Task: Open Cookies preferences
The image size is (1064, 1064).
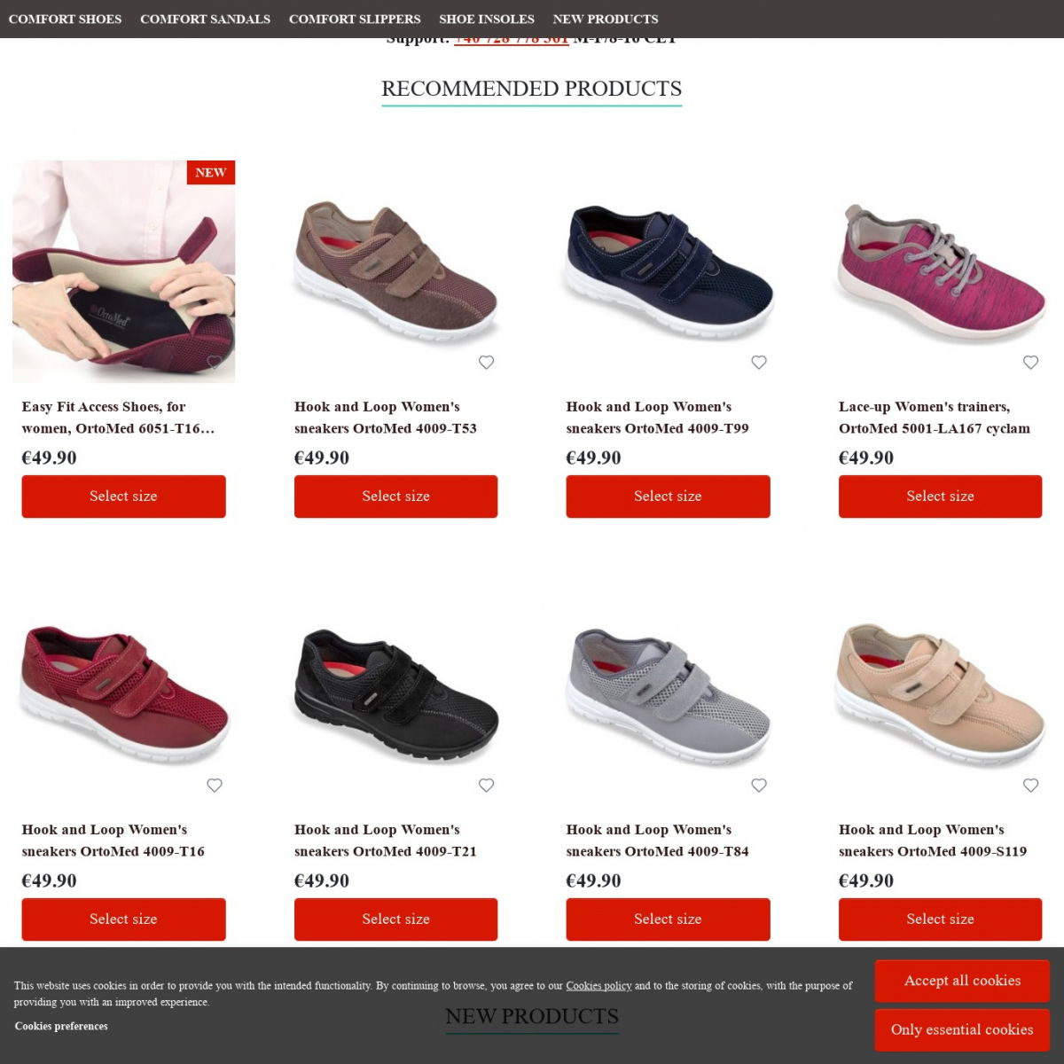Action: (61, 1026)
